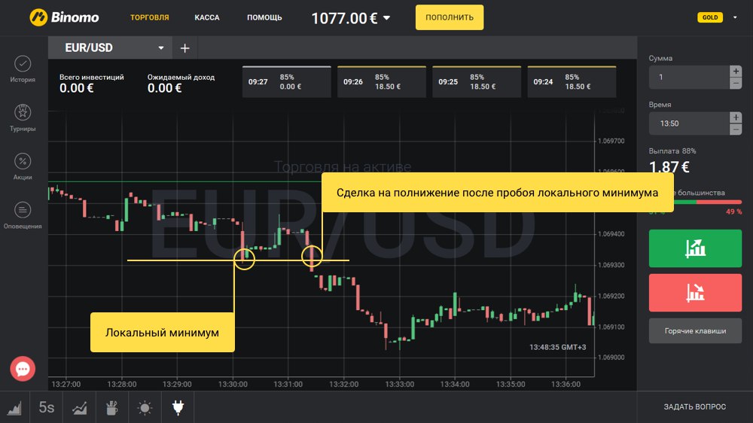
Task: Open the indicators line chart tool
Action: [80, 408]
